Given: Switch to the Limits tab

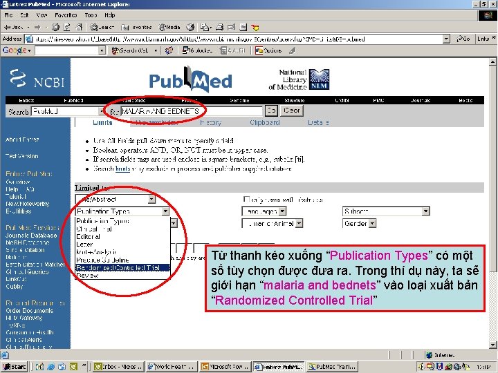Looking at the screenshot, I should click(102, 122).
